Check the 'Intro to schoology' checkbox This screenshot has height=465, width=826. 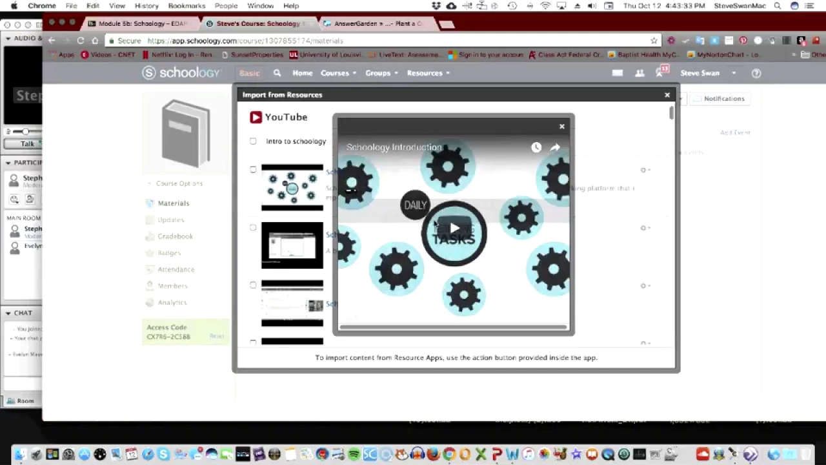[x=253, y=141]
